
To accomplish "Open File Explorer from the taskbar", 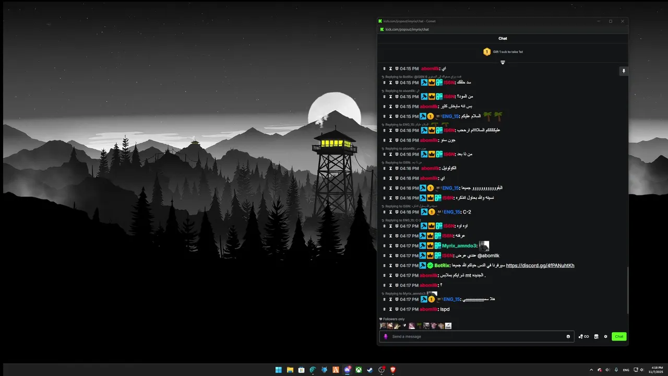I will click(290, 370).
